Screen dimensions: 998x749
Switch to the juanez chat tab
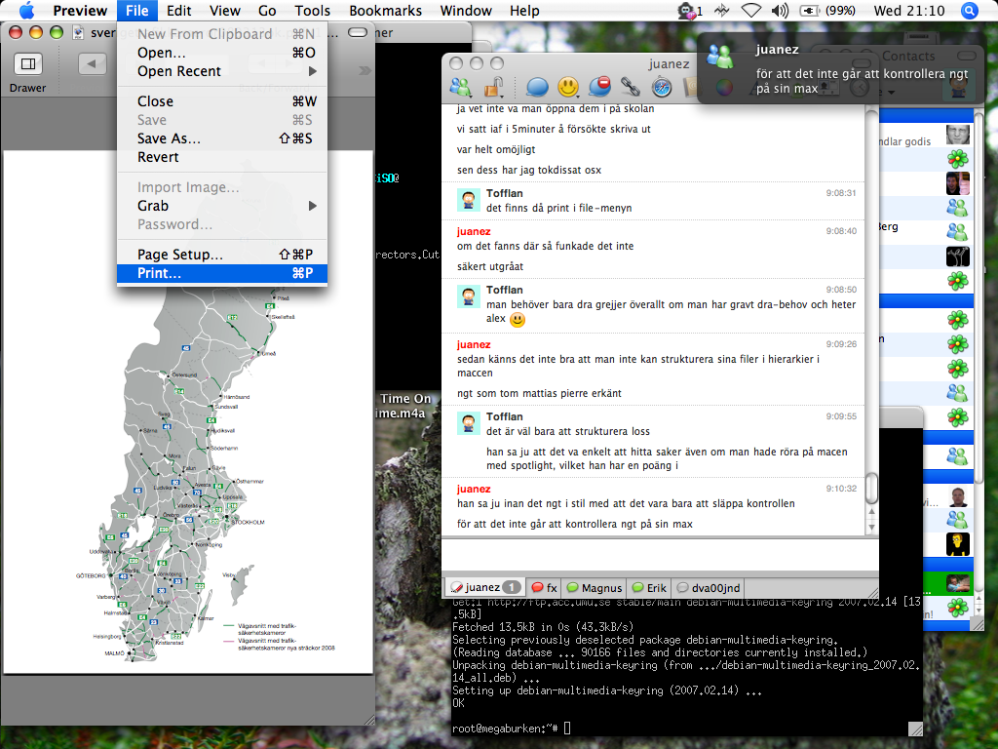coord(485,587)
